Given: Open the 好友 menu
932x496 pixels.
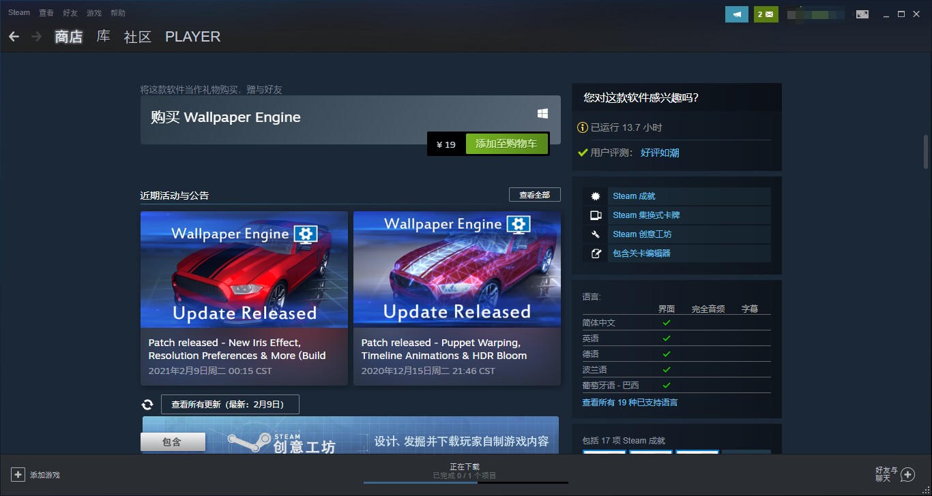Looking at the screenshot, I should pos(70,13).
